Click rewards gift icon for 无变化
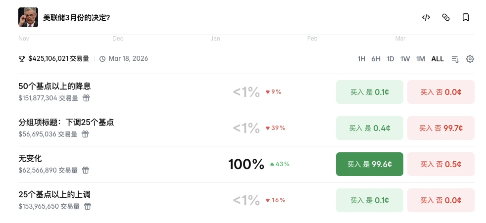 click(86, 170)
